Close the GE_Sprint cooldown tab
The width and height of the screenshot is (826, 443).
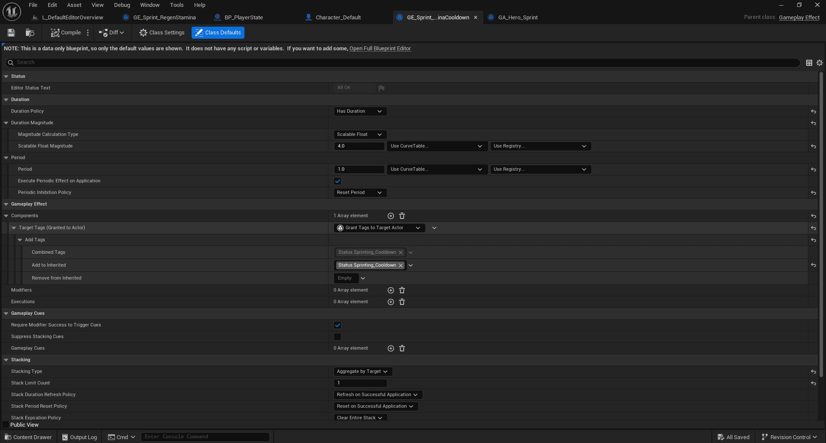point(476,18)
